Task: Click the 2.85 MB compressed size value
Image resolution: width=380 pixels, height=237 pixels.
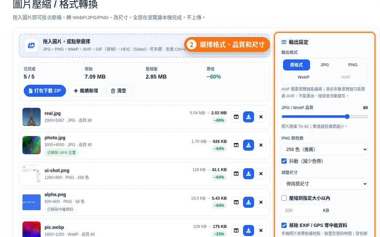Action: tap(156, 77)
